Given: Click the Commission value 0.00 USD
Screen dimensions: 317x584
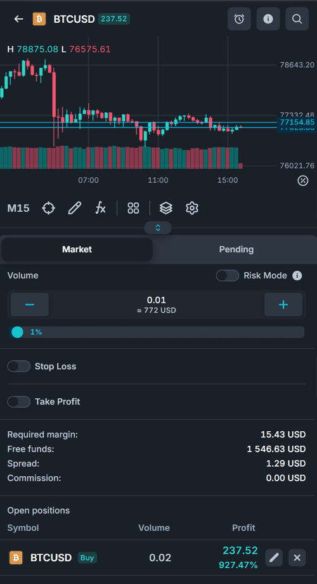Looking at the screenshot, I should (286, 478).
